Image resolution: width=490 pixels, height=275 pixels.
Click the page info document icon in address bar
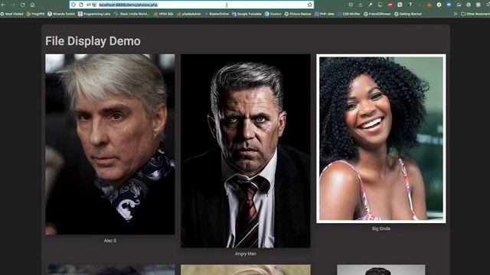(81, 5)
